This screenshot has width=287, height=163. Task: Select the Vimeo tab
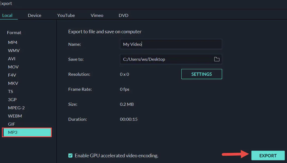pos(97,15)
